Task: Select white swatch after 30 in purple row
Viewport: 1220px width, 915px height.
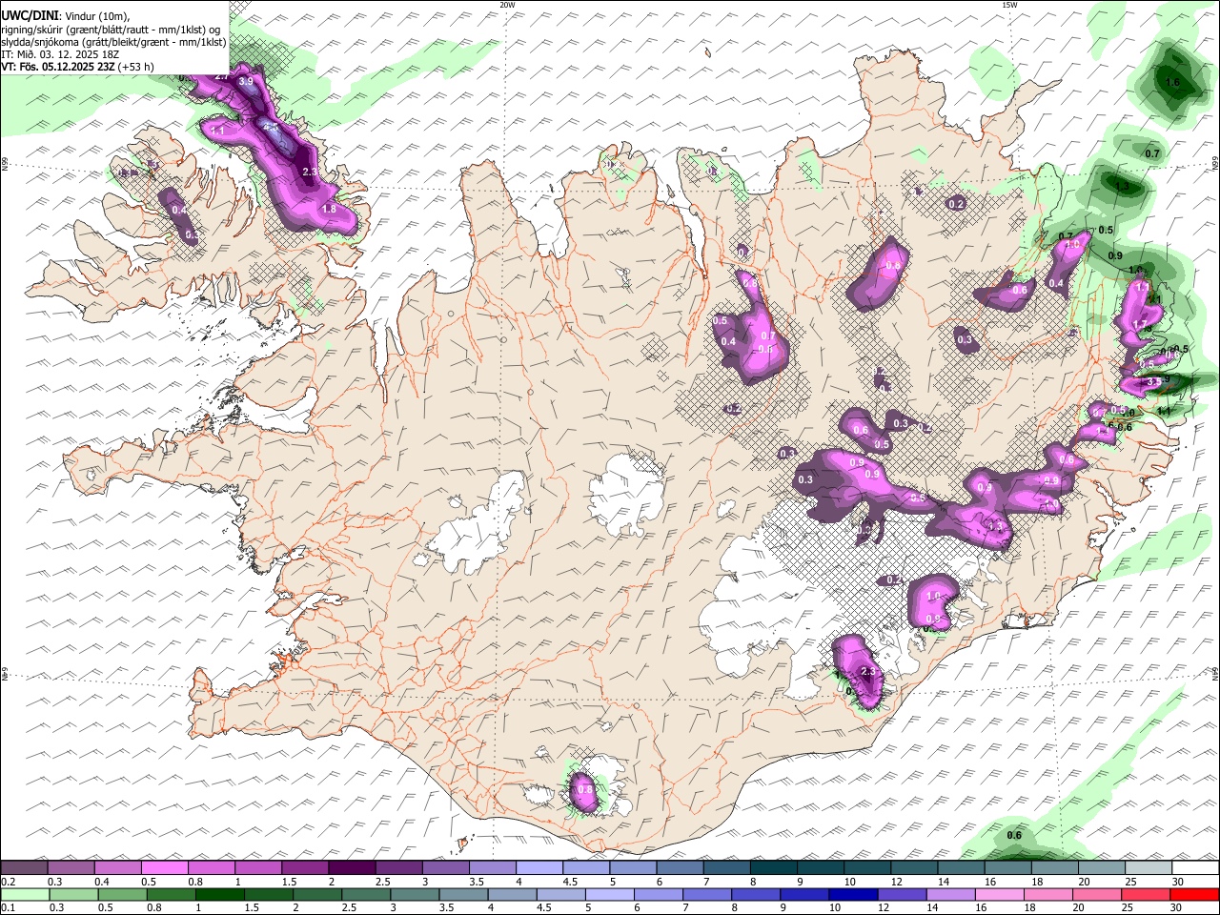Action: [x=1194, y=868]
